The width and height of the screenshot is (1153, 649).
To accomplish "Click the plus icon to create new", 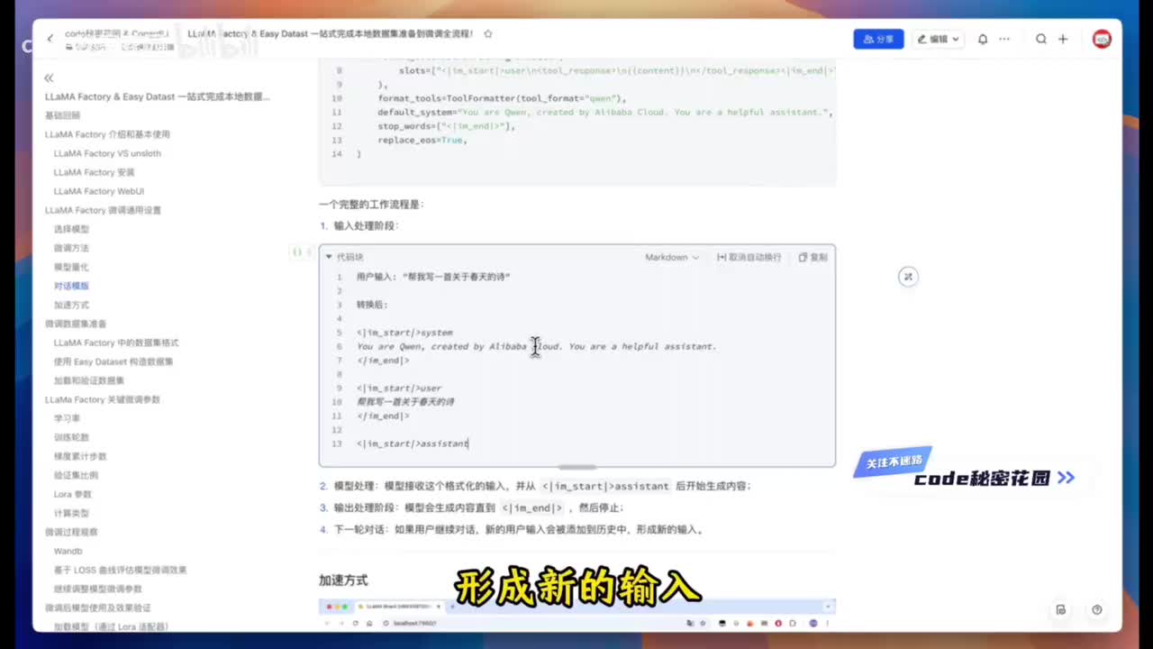I will click(x=1063, y=39).
